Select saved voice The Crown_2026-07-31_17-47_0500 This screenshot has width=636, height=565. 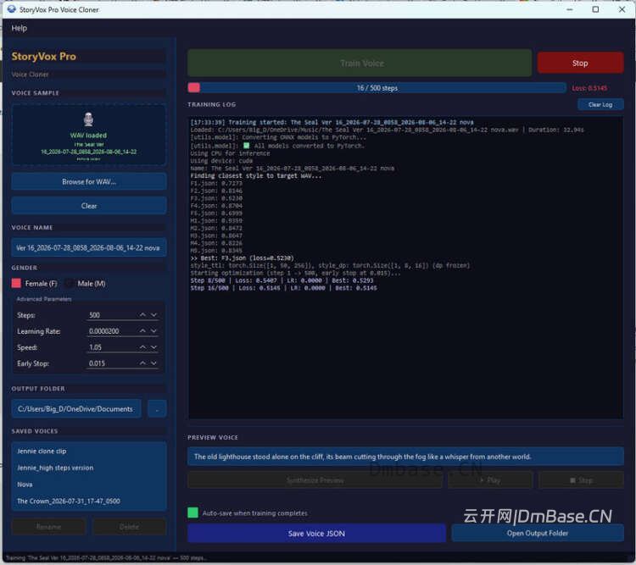tap(89, 501)
